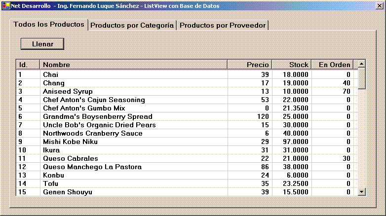Open the Productos por Categoría tab
Screen dimensions: 386x216
132,25
